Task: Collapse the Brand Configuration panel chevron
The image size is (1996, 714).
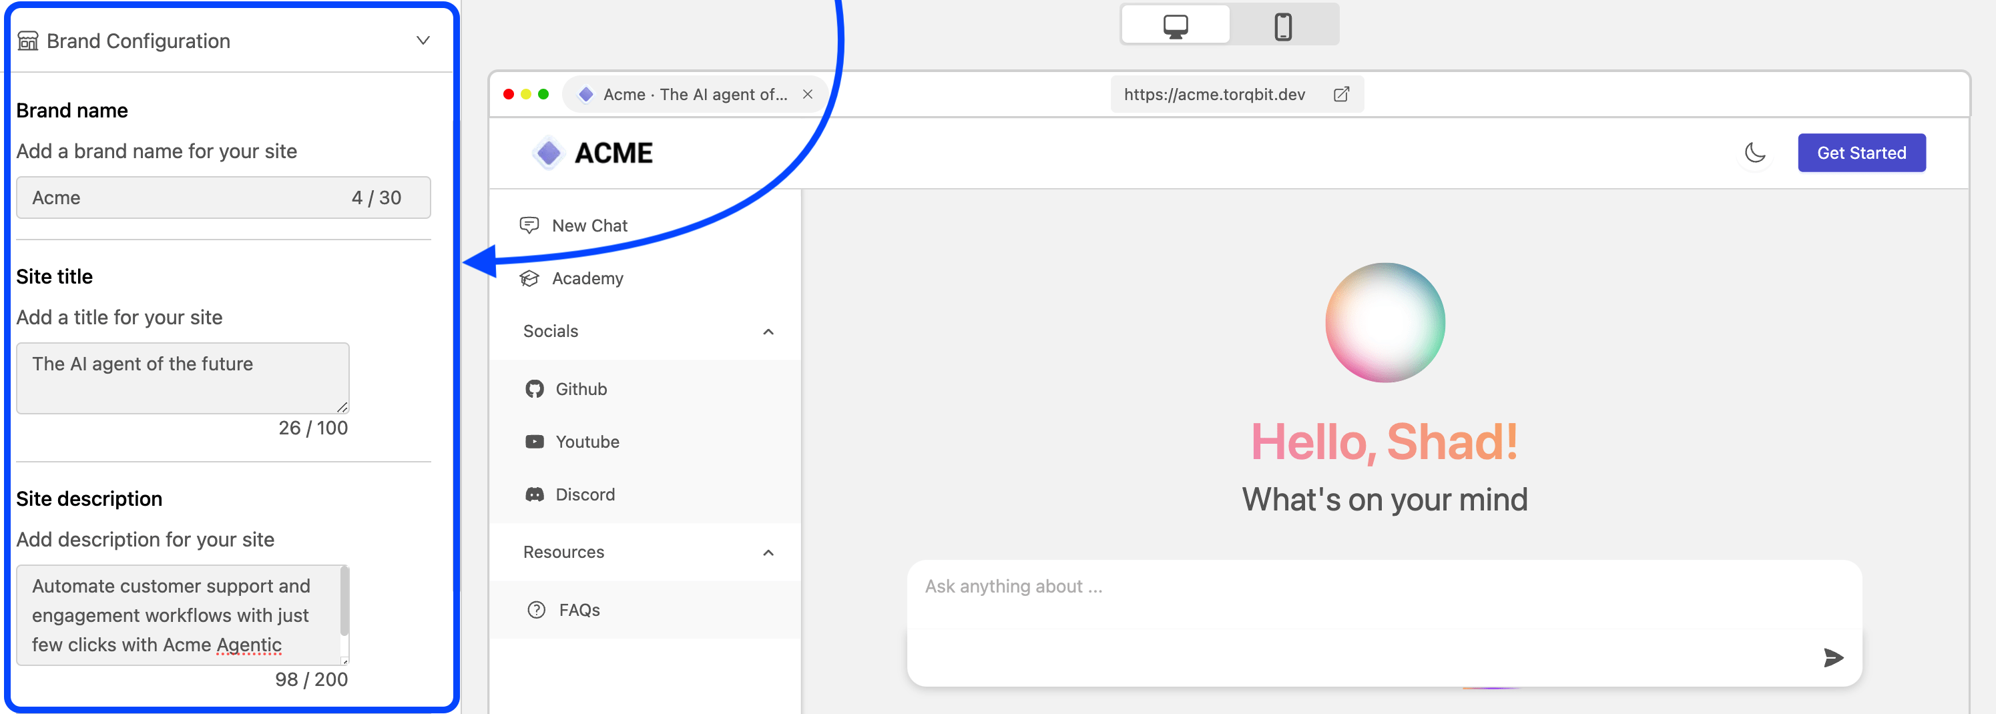Action: (x=423, y=40)
